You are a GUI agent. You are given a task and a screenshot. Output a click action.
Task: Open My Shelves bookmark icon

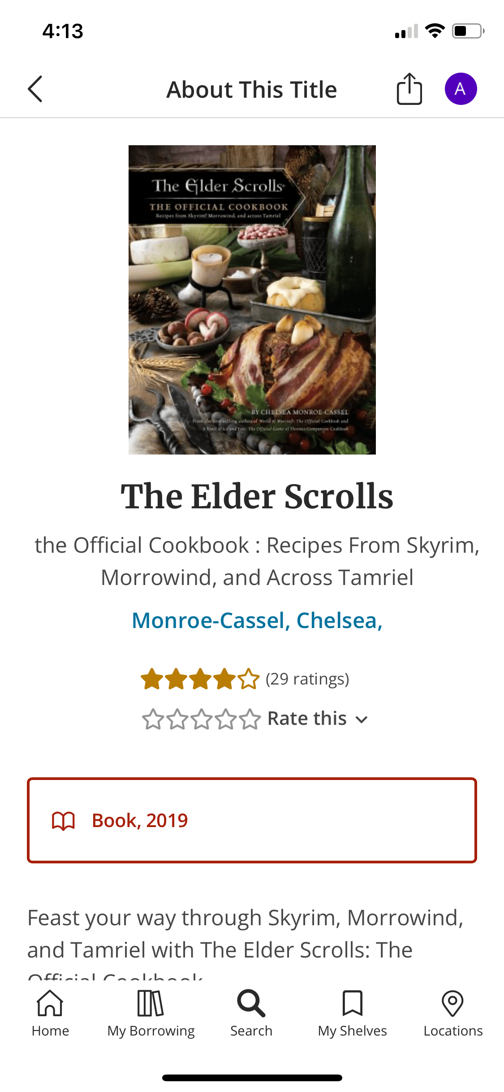coord(353,1003)
